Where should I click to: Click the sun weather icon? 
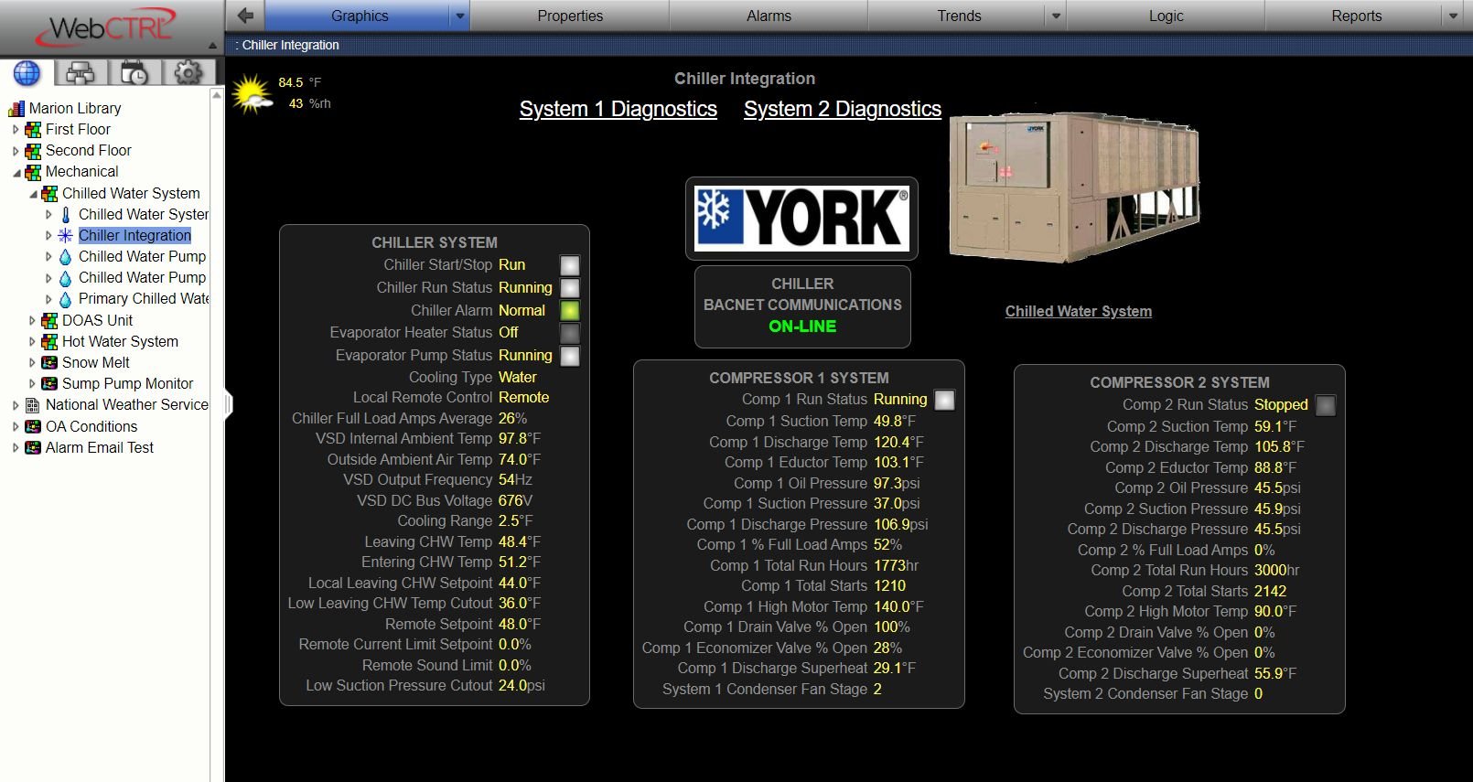[x=252, y=94]
